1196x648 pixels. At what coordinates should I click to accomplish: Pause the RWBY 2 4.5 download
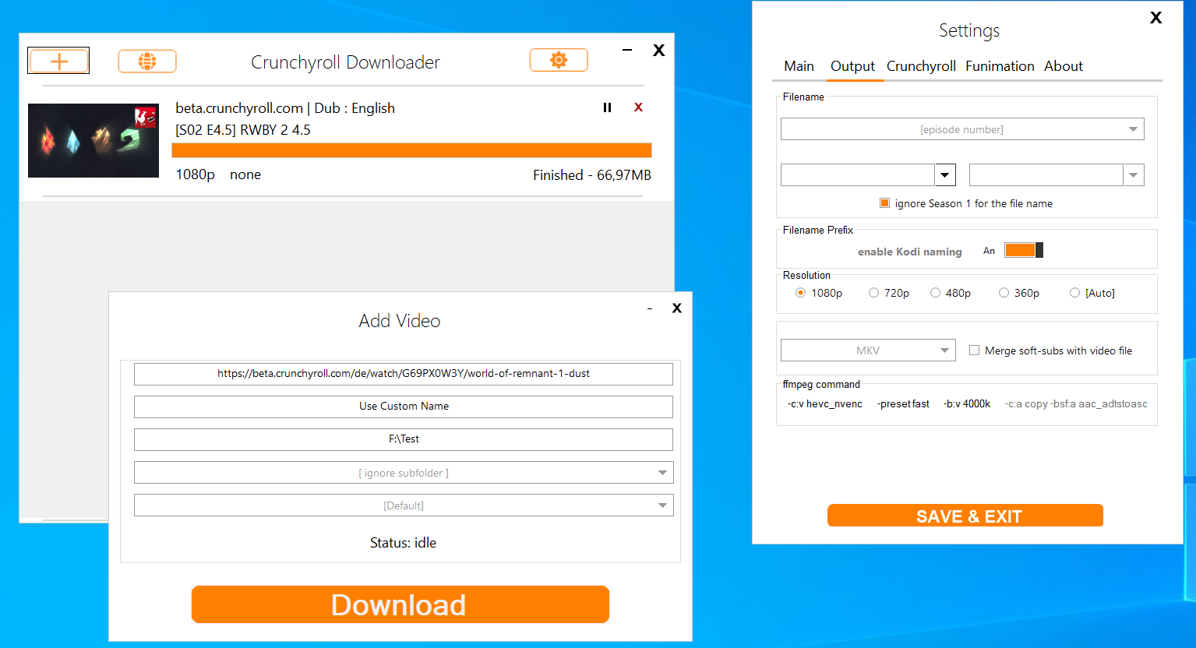(x=607, y=107)
